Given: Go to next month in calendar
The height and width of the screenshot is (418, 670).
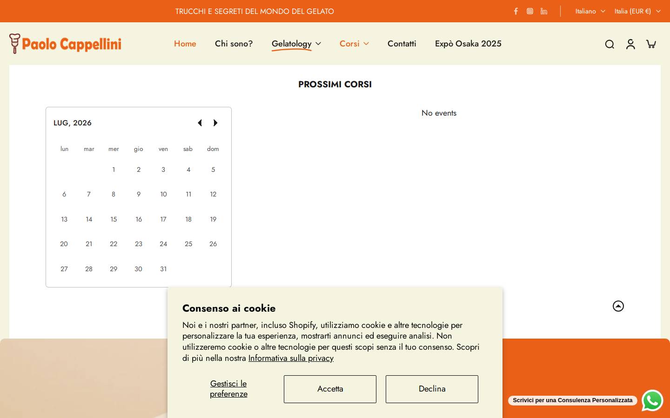Looking at the screenshot, I should click(x=215, y=123).
